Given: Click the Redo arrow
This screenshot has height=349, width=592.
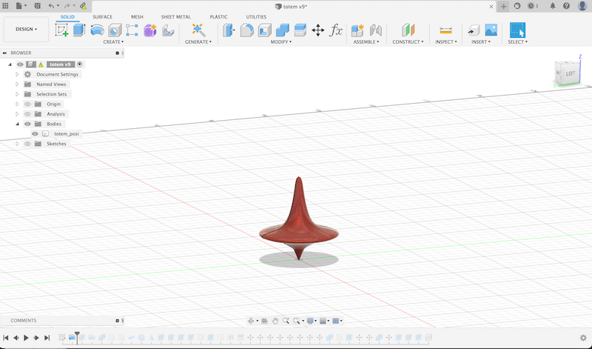Looking at the screenshot, I should click(67, 6).
